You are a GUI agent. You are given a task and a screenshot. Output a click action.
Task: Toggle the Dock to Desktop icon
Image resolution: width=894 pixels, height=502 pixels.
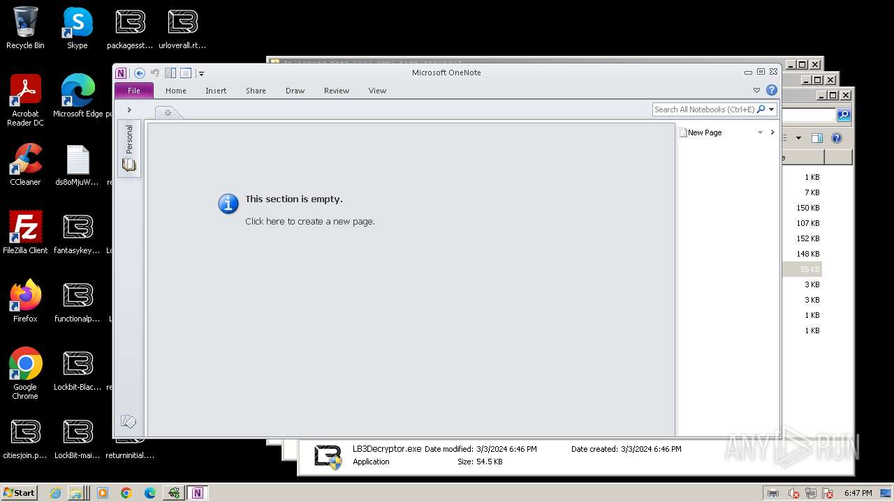click(170, 73)
